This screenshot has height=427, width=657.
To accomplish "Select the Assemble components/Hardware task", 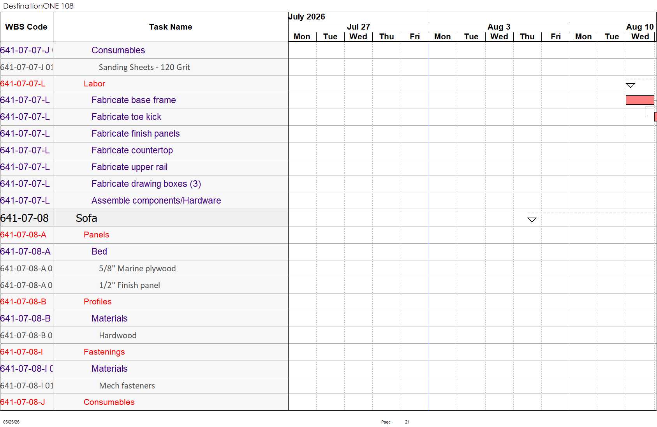I will [156, 200].
